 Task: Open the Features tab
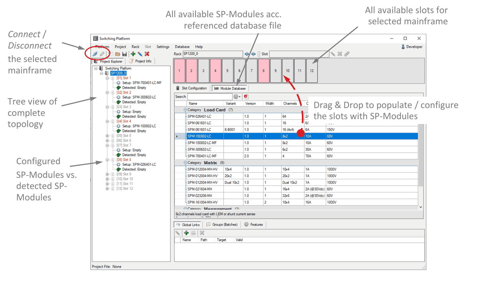pos(254,224)
